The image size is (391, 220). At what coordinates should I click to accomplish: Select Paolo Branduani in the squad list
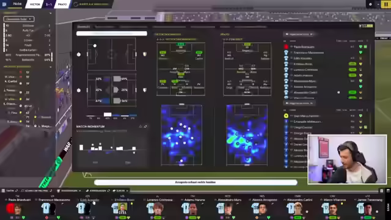pyautogui.click(x=304, y=46)
